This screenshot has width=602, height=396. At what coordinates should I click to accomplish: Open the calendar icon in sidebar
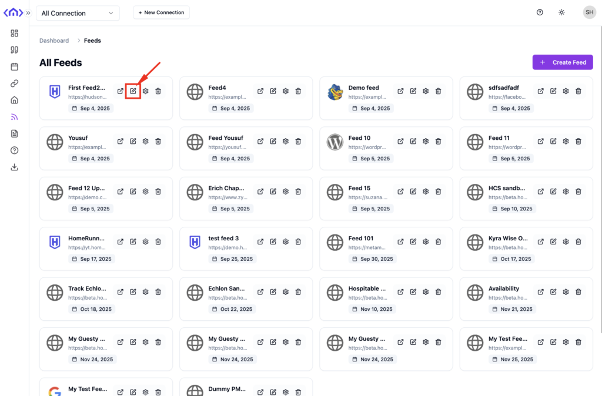point(15,67)
